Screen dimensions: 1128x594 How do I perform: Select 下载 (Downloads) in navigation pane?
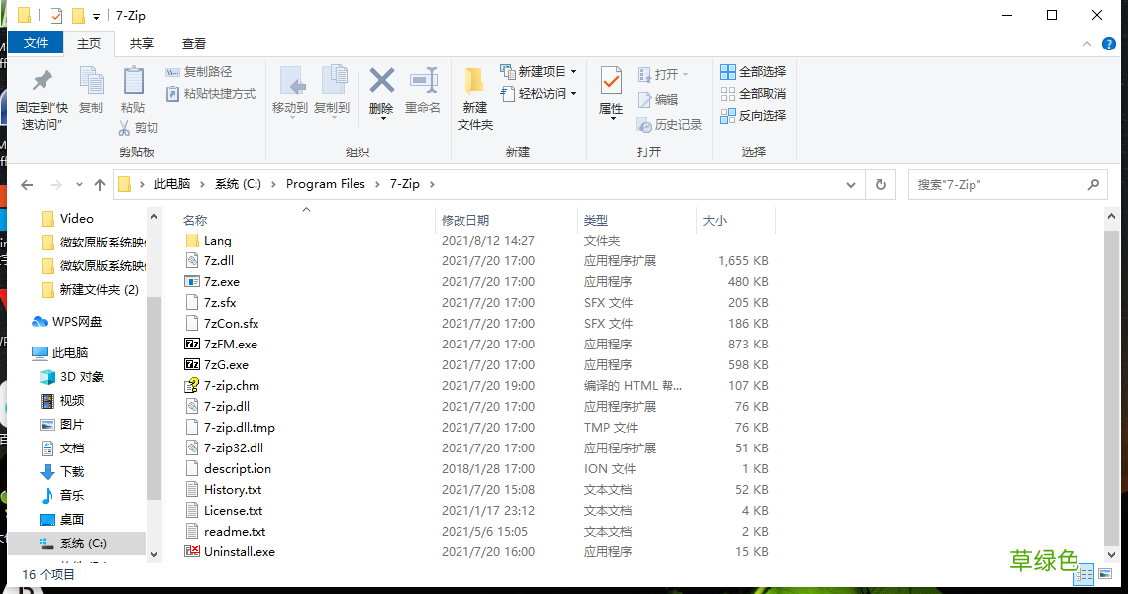(72, 472)
